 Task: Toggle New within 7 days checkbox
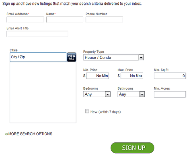[x=87, y=111]
